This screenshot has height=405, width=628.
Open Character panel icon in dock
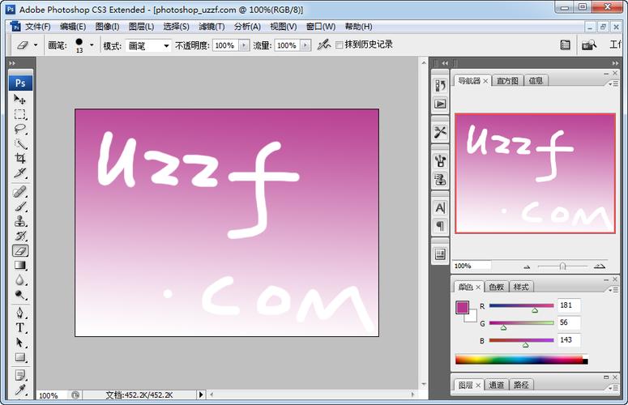pyautogui.click(x=440, y=208)
